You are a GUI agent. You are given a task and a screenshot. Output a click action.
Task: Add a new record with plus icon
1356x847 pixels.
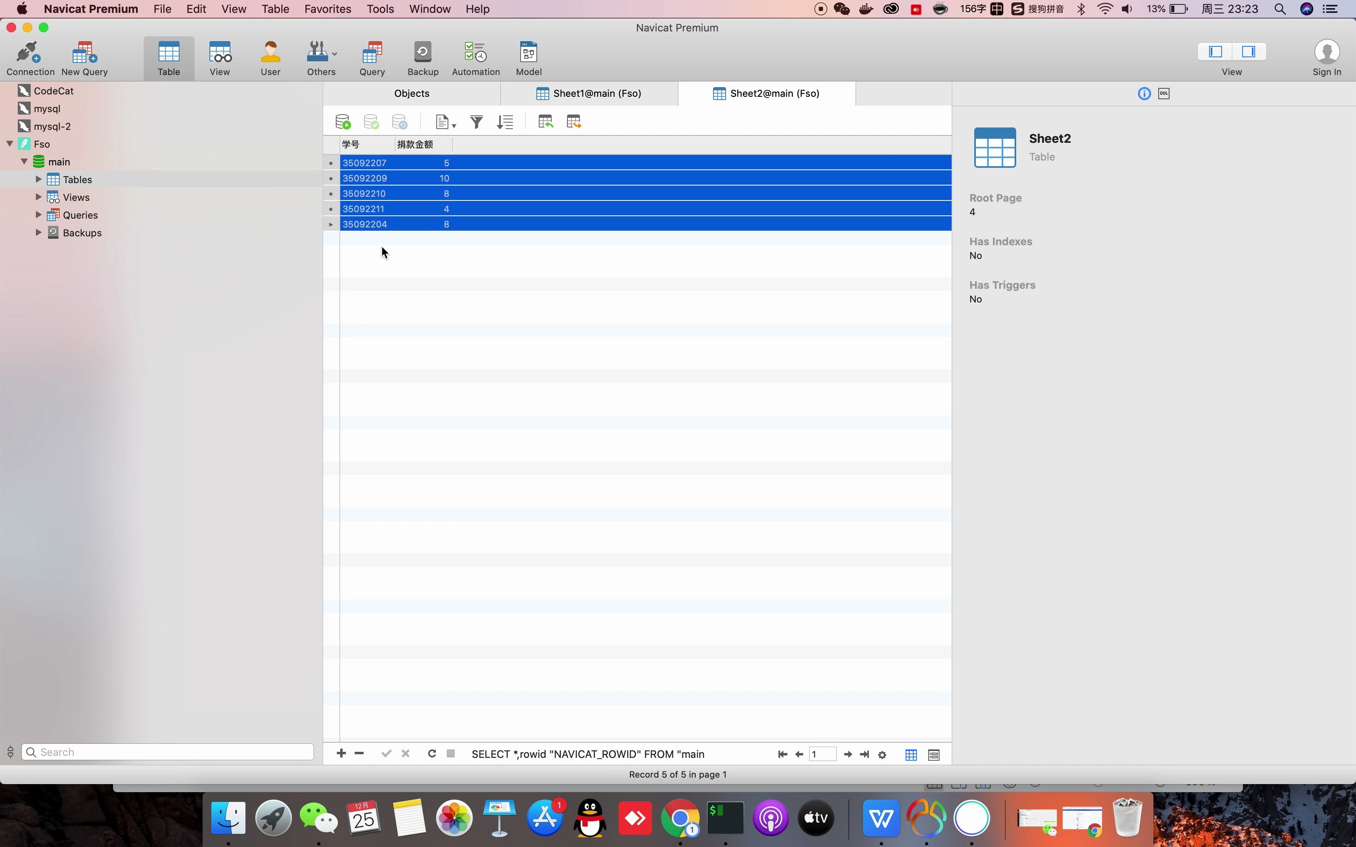point(341,754)
